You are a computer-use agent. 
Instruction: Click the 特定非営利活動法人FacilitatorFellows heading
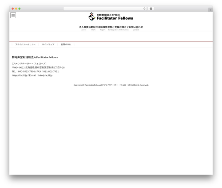pos(35,57)
